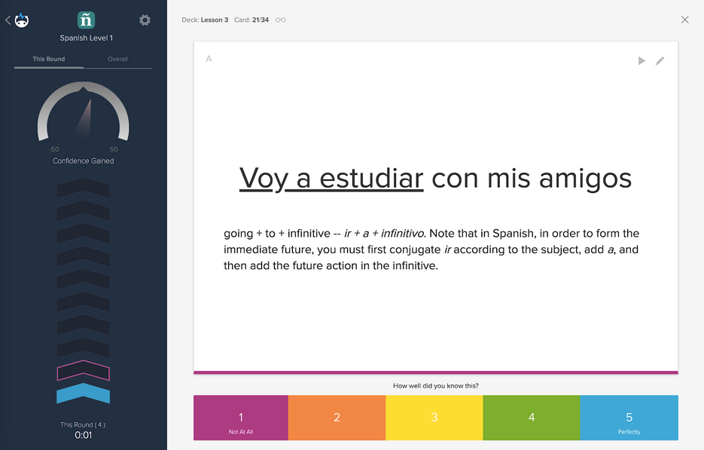The height and width of the screenshot is (450, 704).
Task: Select confidence rating 4
Action: [x=532, y=418]
